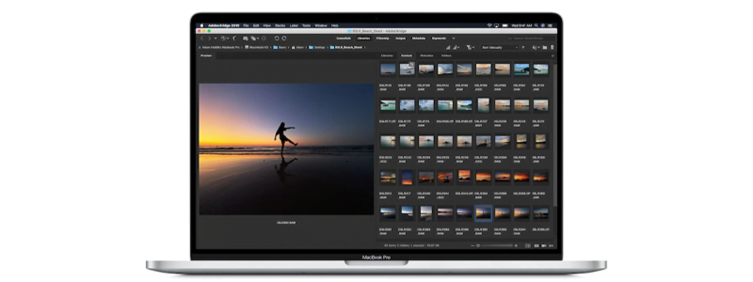Toggle the lock thumbnail grid button
Screen dimensions: 753x282
528,245
